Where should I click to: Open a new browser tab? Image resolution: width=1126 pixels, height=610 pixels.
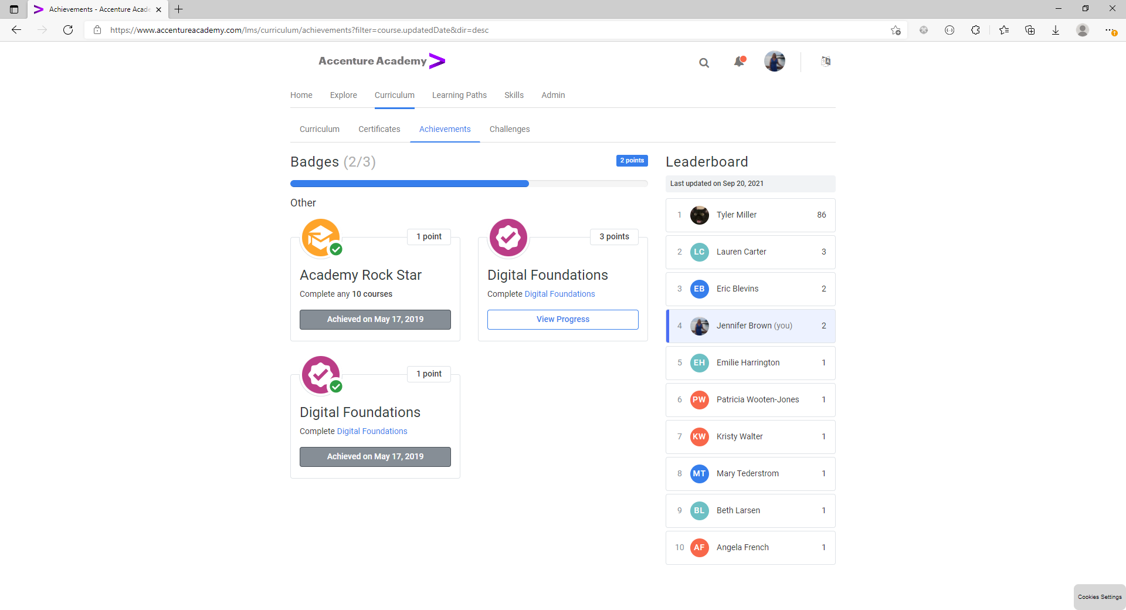click(179, 9)
